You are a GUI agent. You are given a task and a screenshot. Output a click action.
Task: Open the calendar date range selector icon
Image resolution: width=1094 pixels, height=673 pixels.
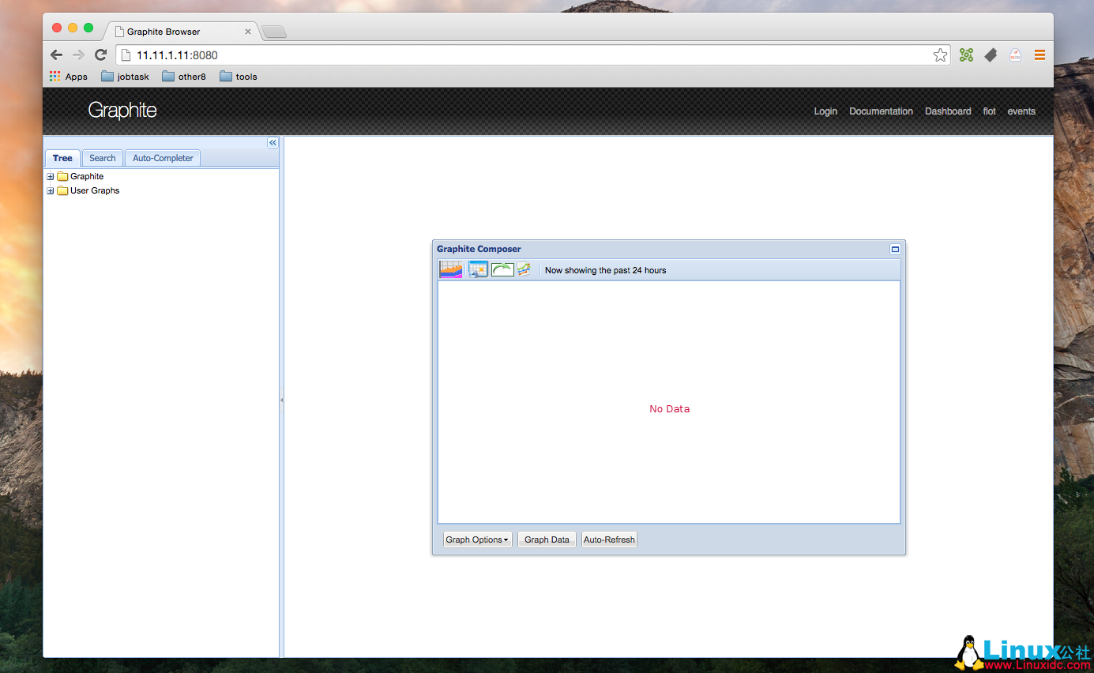pos(478,269)
